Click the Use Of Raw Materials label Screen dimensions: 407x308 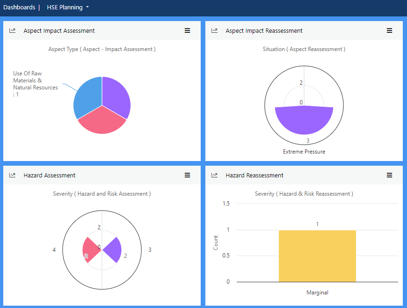point(35,84)
